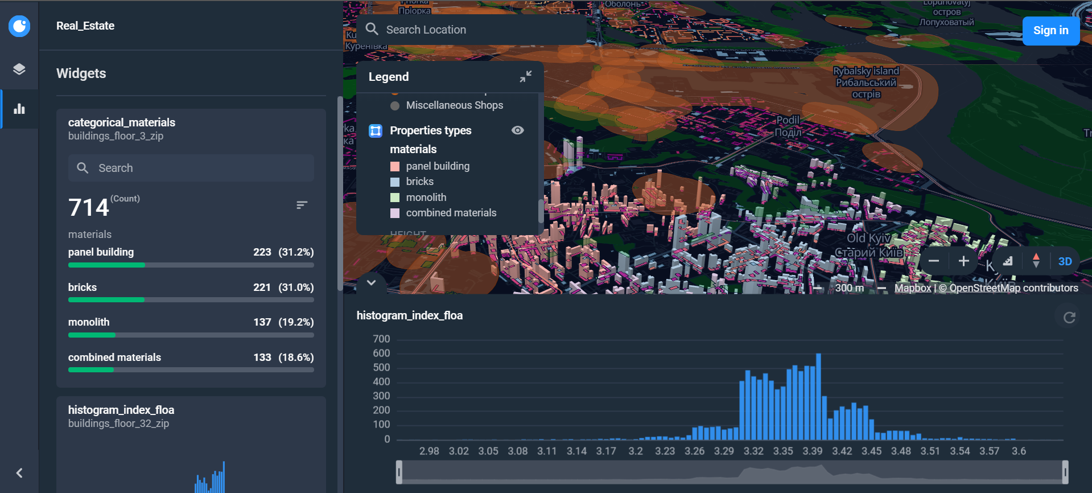
Task: Select the bricks category row
Action: click(x=191, y=293)
